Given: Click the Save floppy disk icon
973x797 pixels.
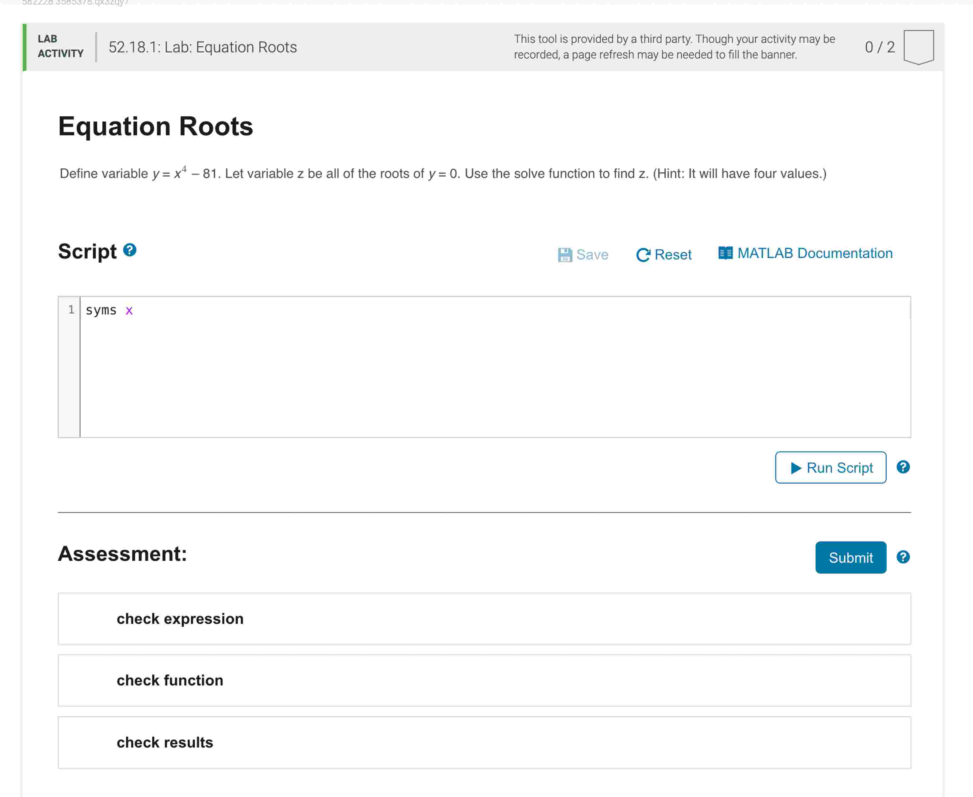Looking at the screenshot, I should point(565,254).
